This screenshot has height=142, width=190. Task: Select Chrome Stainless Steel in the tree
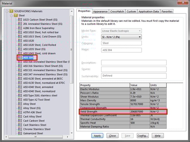37,129
